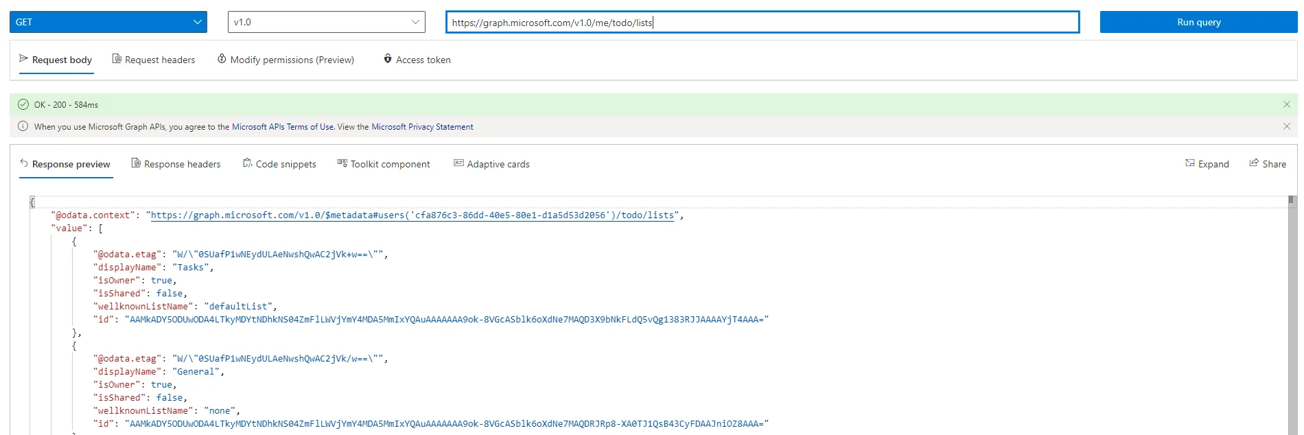Click the Response preview arrow icon
1304x435 pixels.
[24, 163]
